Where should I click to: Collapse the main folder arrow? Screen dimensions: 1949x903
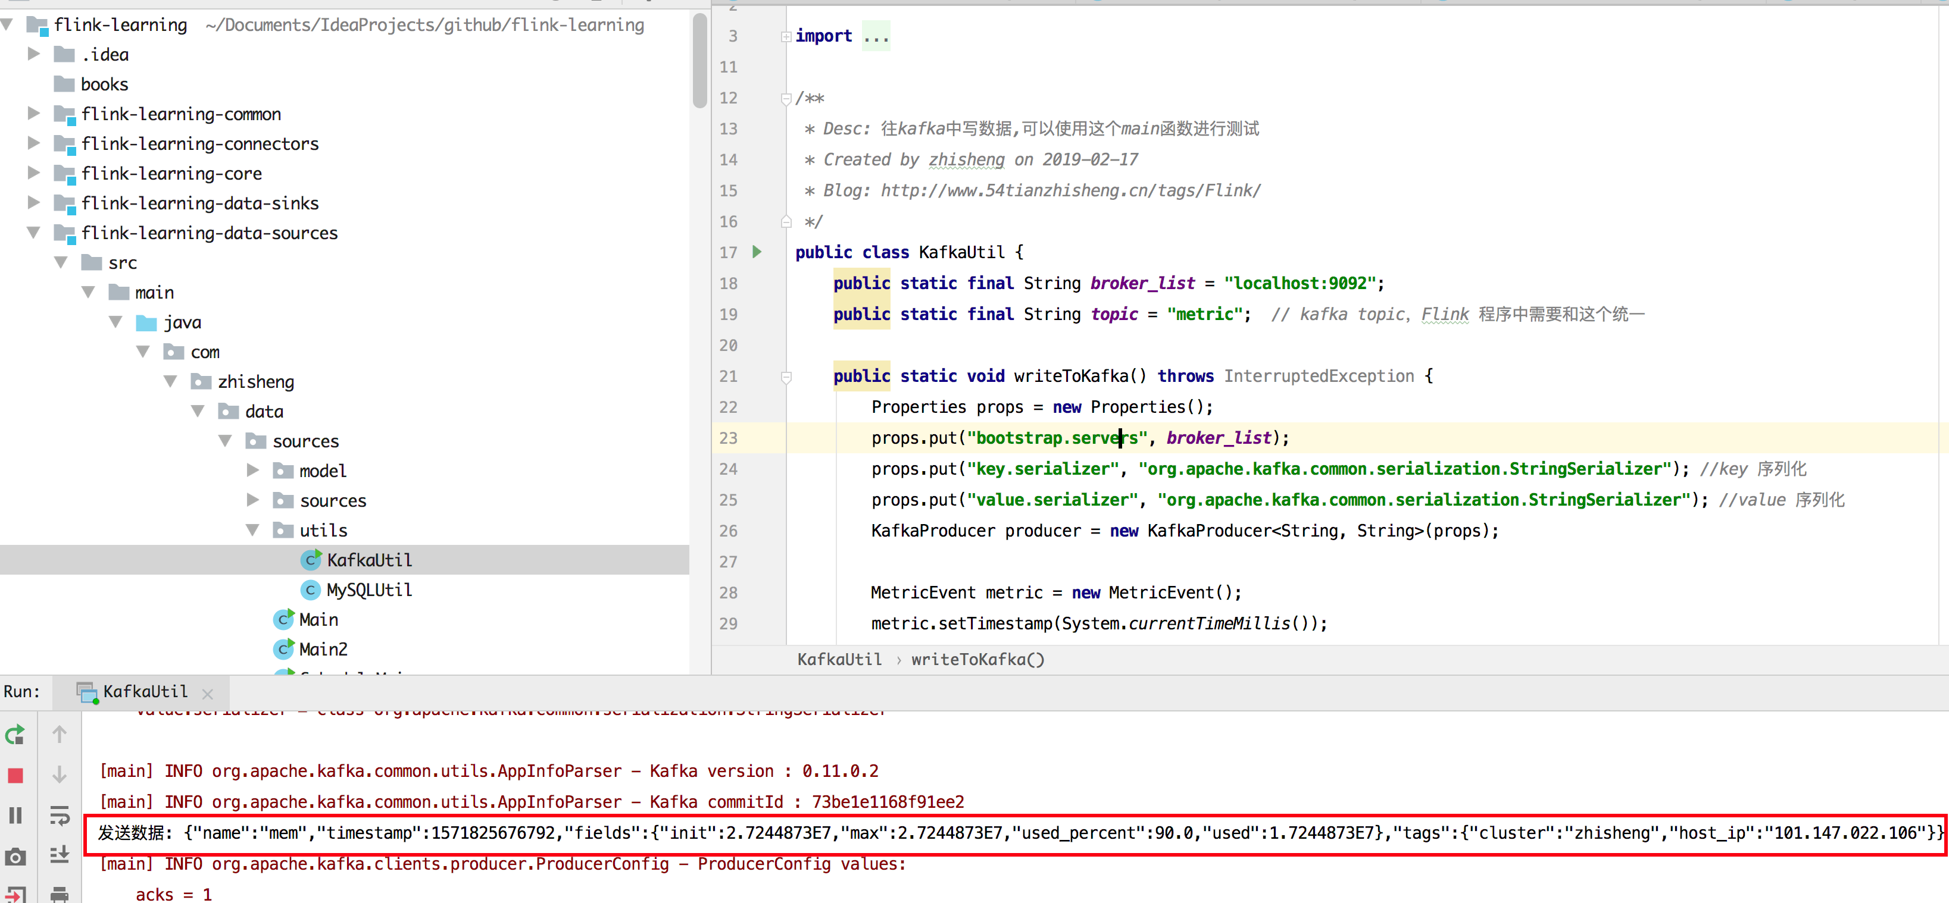[89, 292]
